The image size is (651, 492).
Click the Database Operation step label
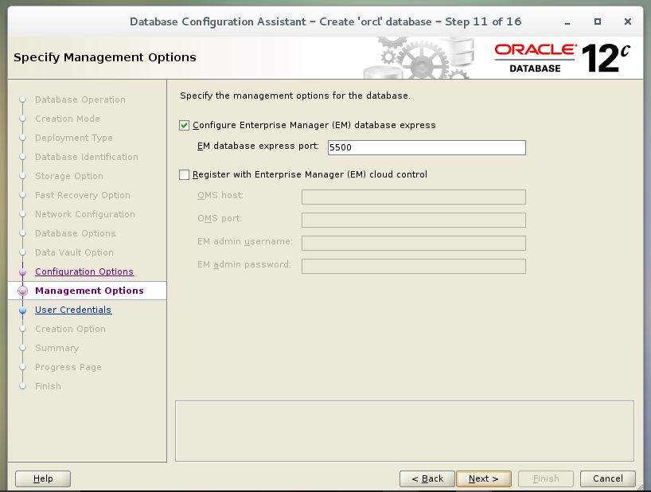point(80,100)
